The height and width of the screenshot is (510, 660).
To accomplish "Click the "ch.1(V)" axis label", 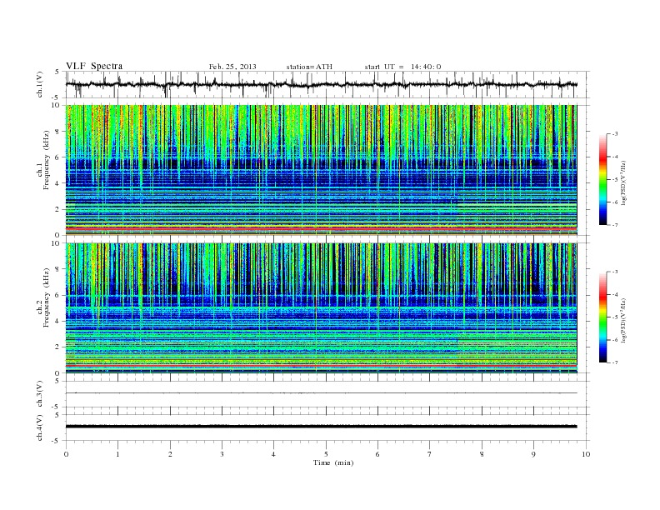I will [40, 84].
